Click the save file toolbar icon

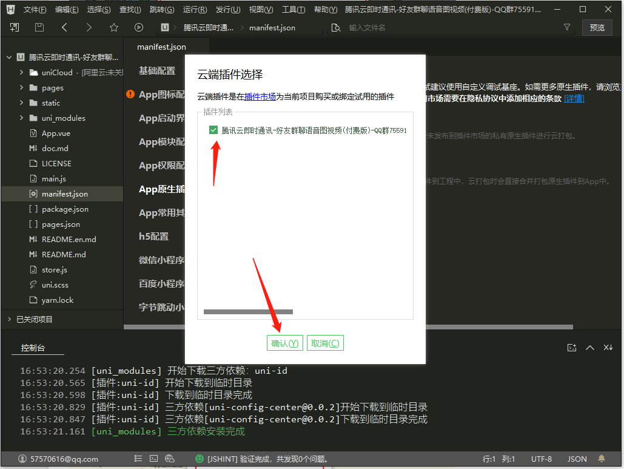click(x=39, y=27)
